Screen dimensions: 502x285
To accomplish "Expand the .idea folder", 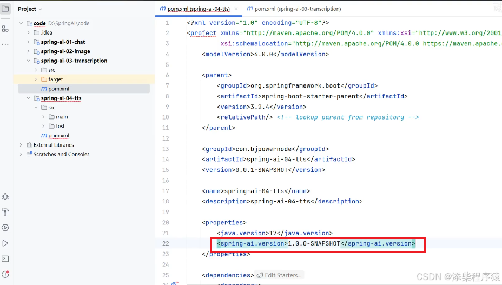I will 29,32.
